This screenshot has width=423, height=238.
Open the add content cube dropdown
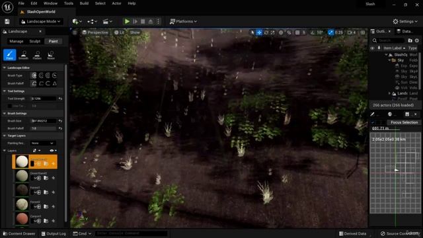77,21
